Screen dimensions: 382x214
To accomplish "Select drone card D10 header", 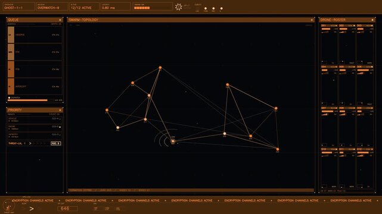I will click(330, 149).
